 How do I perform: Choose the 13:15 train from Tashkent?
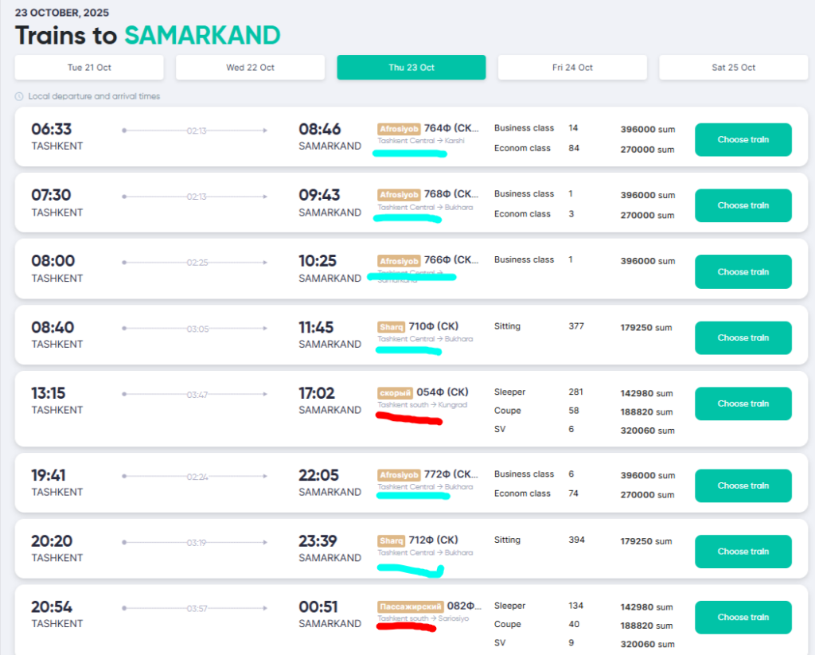743,404
